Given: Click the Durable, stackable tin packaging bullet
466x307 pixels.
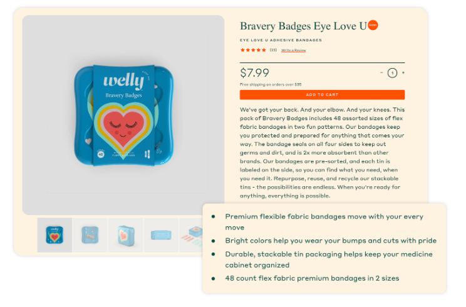Looking at the screenshot, I should coord(329,259).
